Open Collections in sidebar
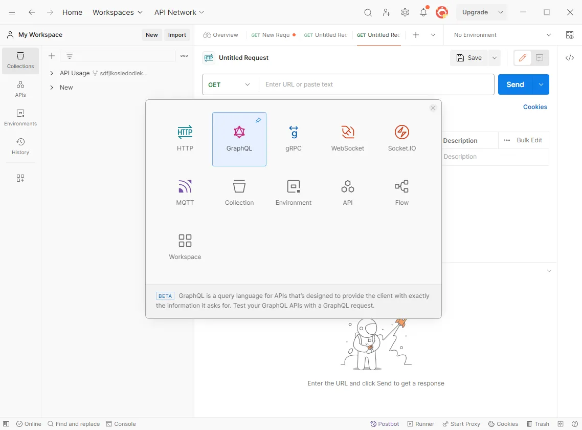Viewport: 582px width, 430px height. [x=20, y=60]
